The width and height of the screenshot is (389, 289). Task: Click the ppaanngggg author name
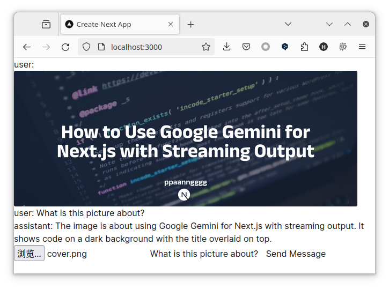pos(186,182)
